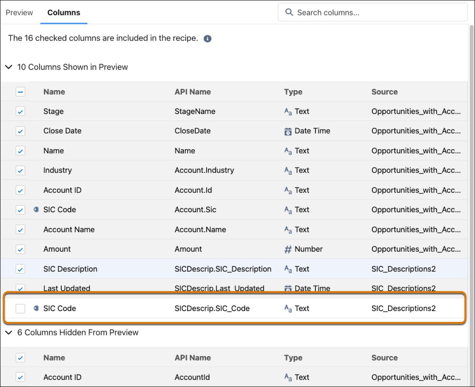Toggle the select-all checkbox in the header
Image resolution: width=475 pixels, height=387 pixels.
click(x=20, y=92)
